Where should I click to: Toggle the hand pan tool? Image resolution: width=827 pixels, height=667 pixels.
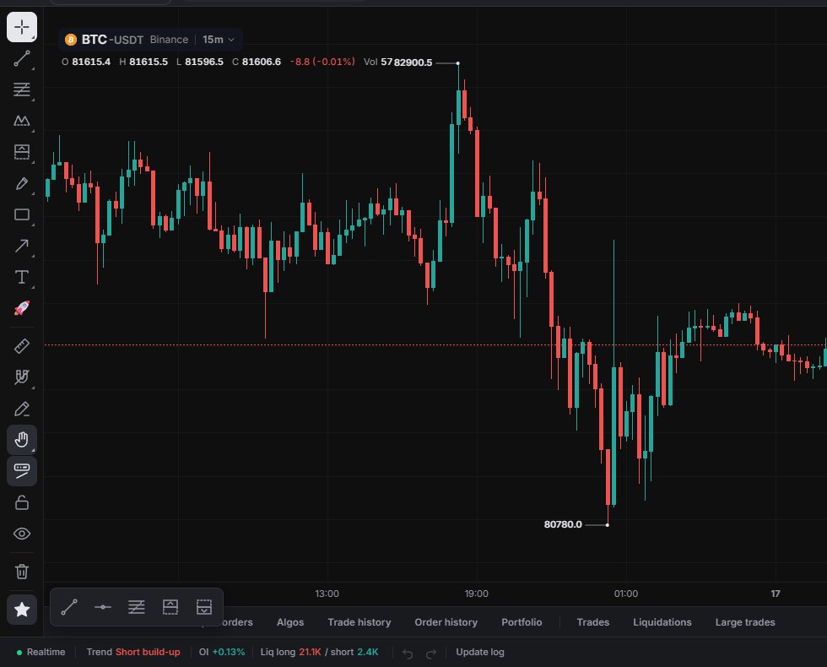[22, 440]
